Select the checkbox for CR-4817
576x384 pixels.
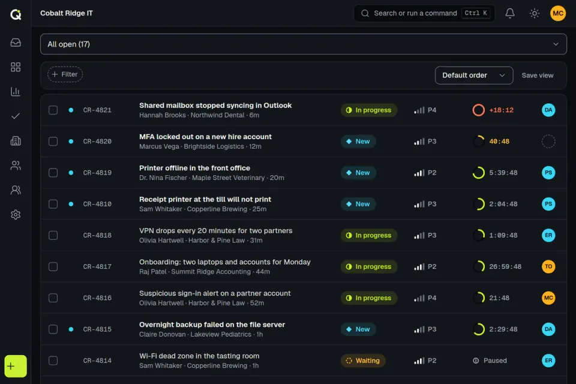53,266
